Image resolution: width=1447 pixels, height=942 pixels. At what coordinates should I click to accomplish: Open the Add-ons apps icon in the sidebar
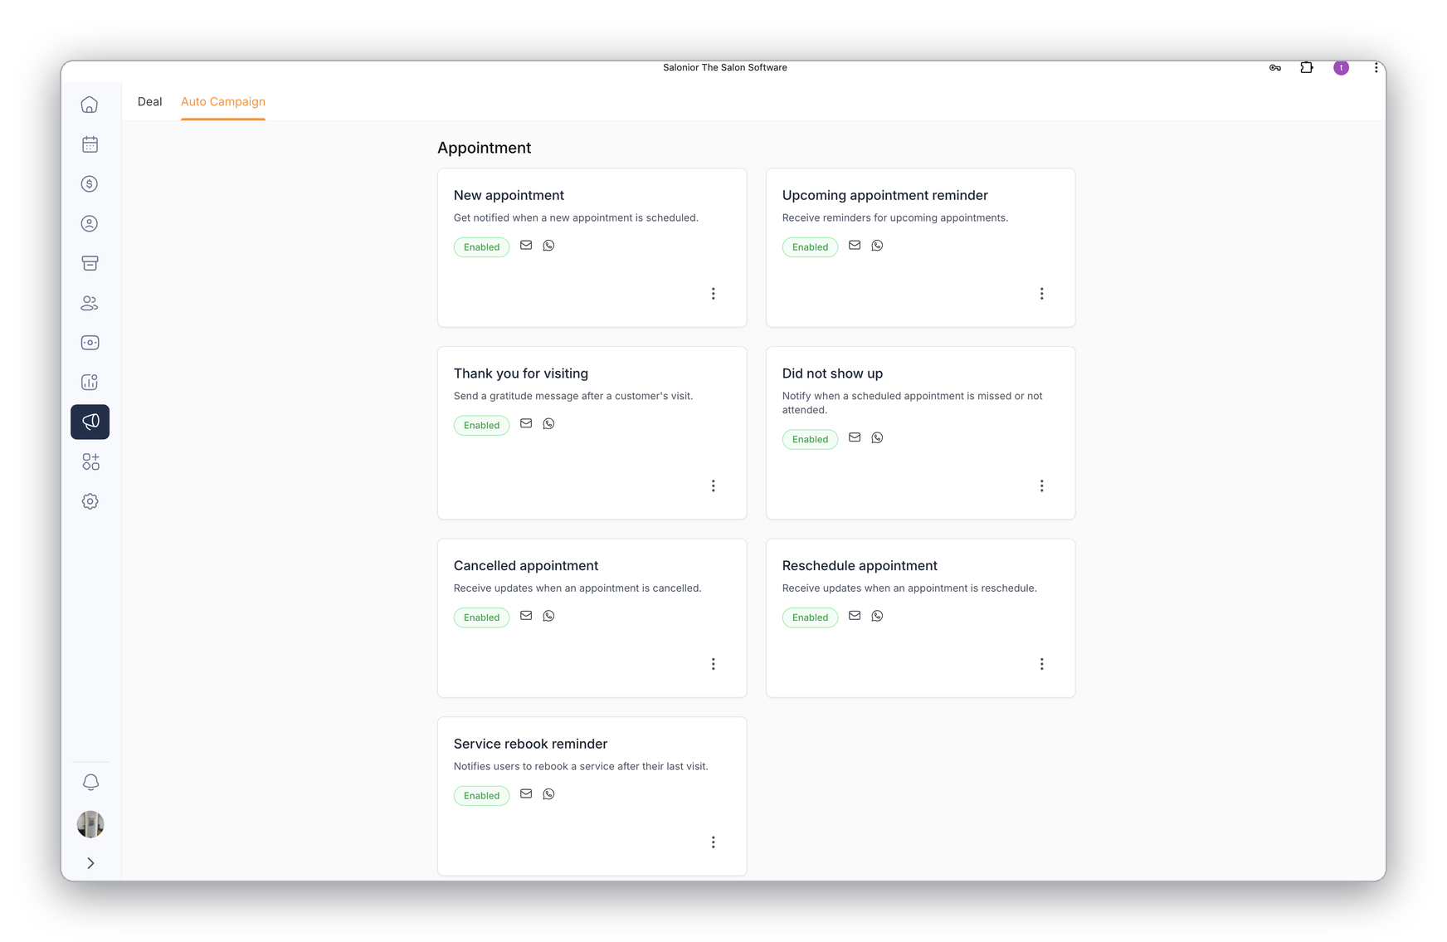(x=90, y=461)
